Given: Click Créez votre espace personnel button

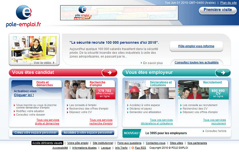Looking at the screenshot, I should coord(35,133).
